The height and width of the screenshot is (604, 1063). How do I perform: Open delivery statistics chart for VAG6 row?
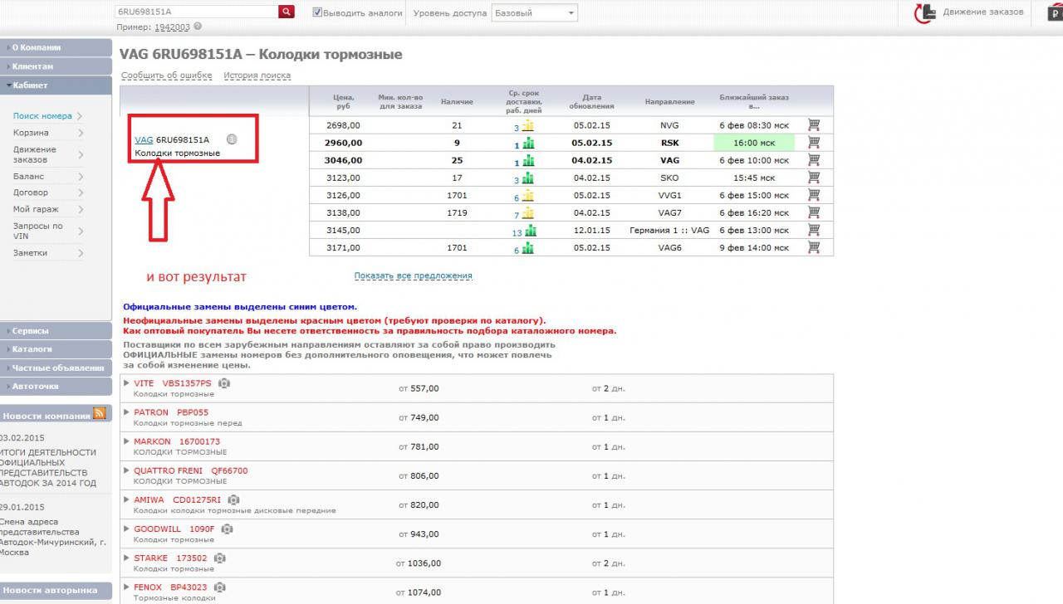[x=528, y=248]
